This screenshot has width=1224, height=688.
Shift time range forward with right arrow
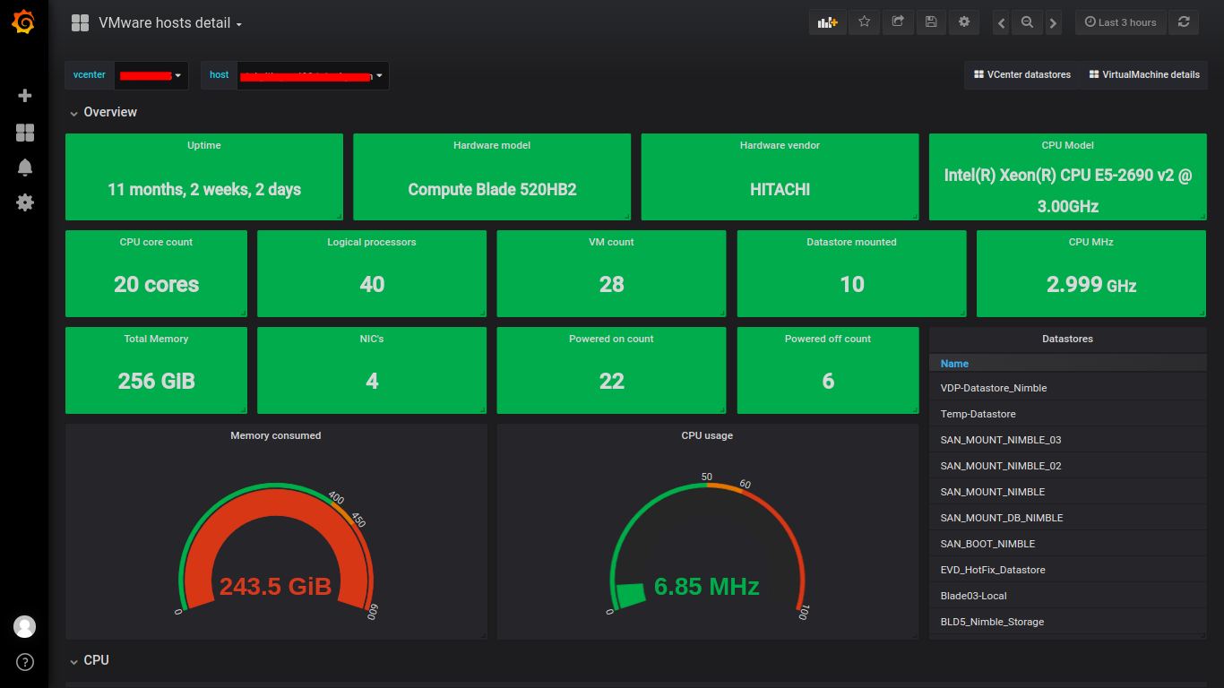tap(1053, 23)
